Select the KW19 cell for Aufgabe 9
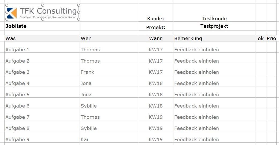This screenshot has width=279, height=145. point(156,137)
